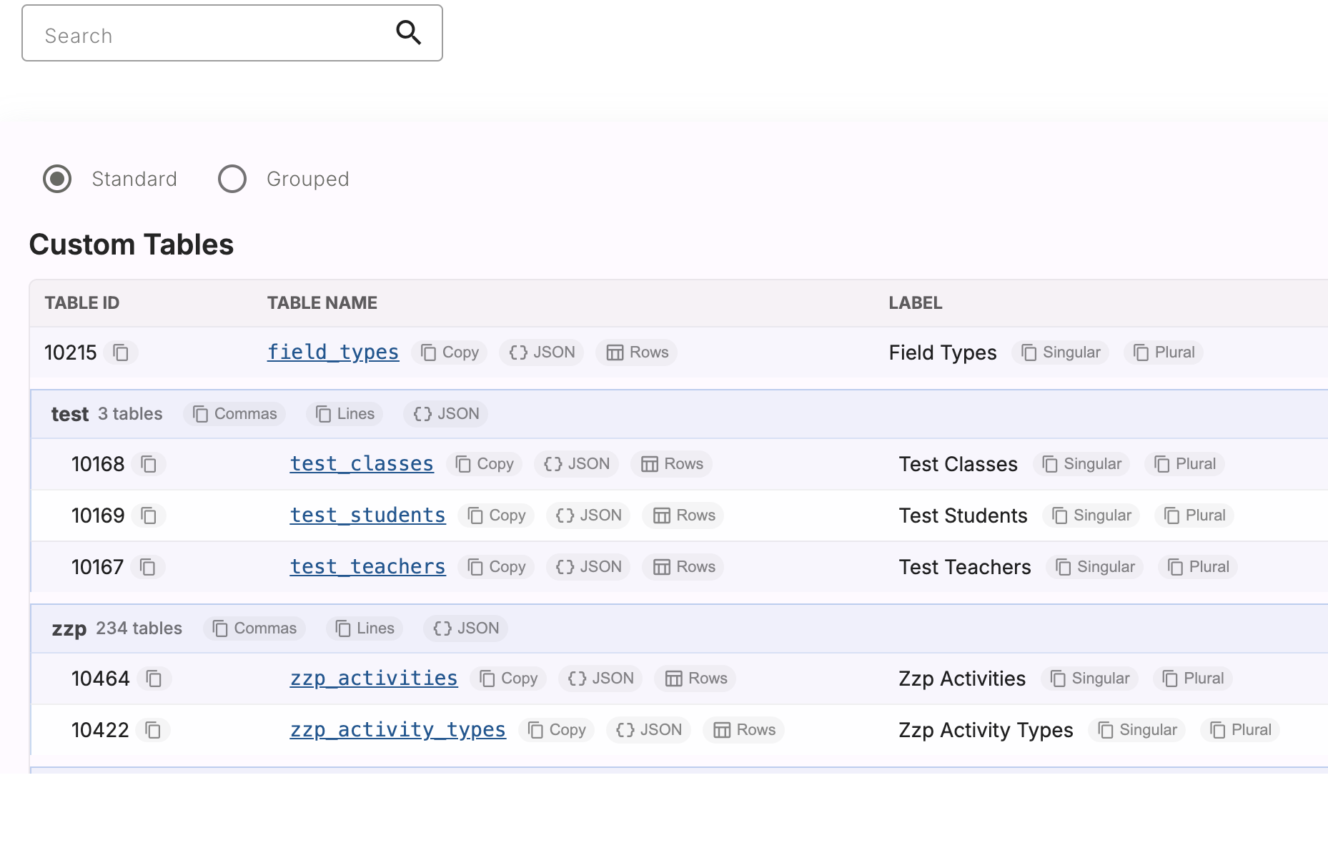This screenshot has height=858, width=1328.
Task: Open the zzp_activity_types table link
Action: click(398, 730)
